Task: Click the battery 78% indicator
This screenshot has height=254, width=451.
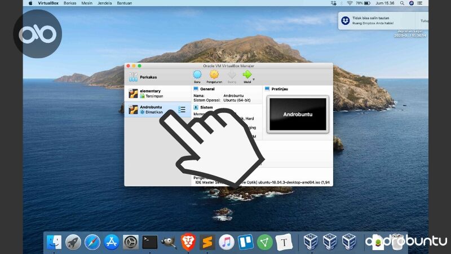Action: click(x=363, y=3)
